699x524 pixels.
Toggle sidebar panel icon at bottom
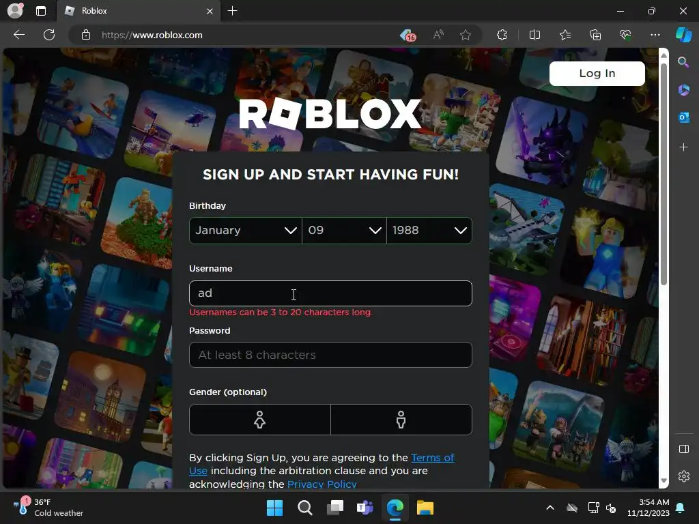683,449
